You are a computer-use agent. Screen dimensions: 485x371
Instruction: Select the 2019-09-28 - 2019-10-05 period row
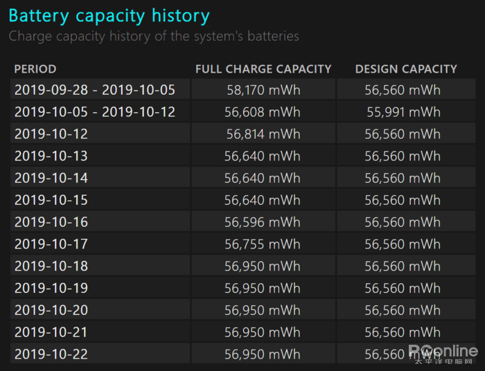click(95, 90)
